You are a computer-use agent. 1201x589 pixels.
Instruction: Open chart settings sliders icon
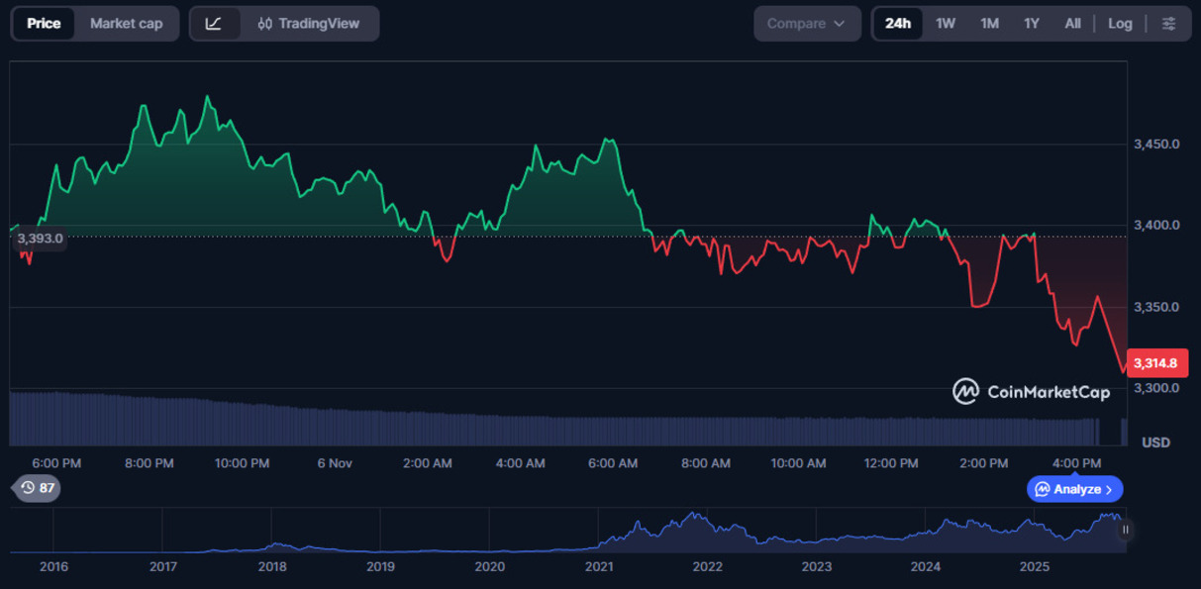[1168, 24]
